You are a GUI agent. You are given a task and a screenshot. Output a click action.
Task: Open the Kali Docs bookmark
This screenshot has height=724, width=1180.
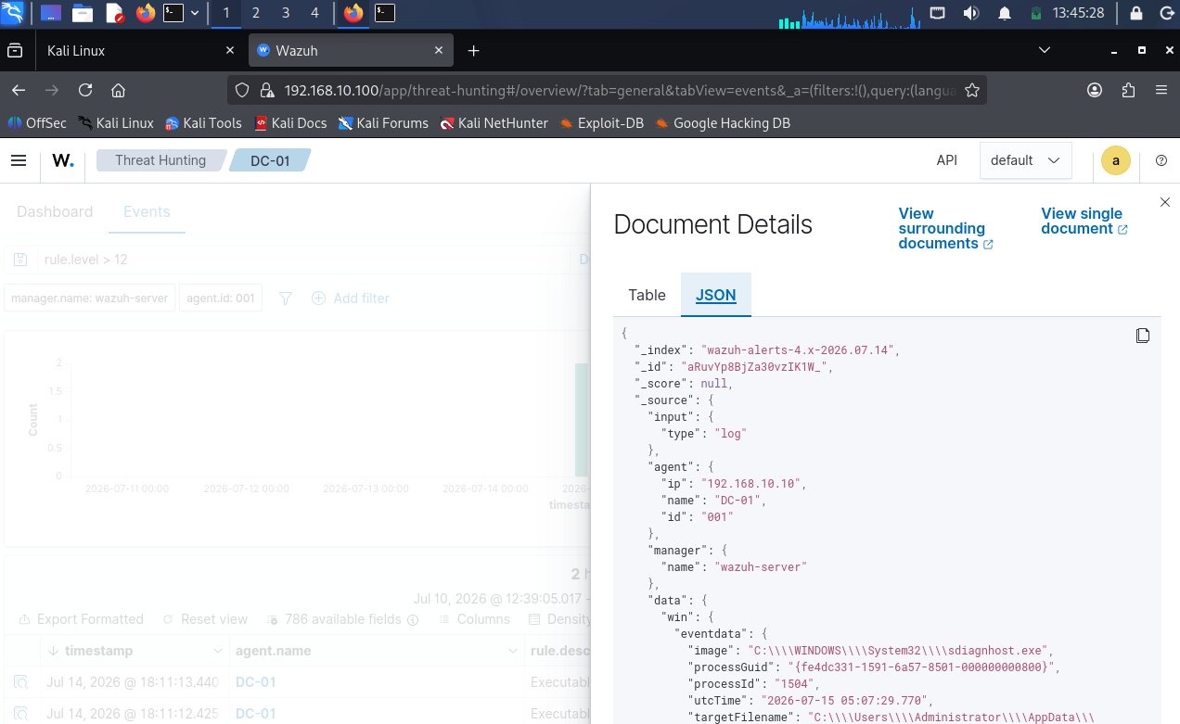[291, 122]
